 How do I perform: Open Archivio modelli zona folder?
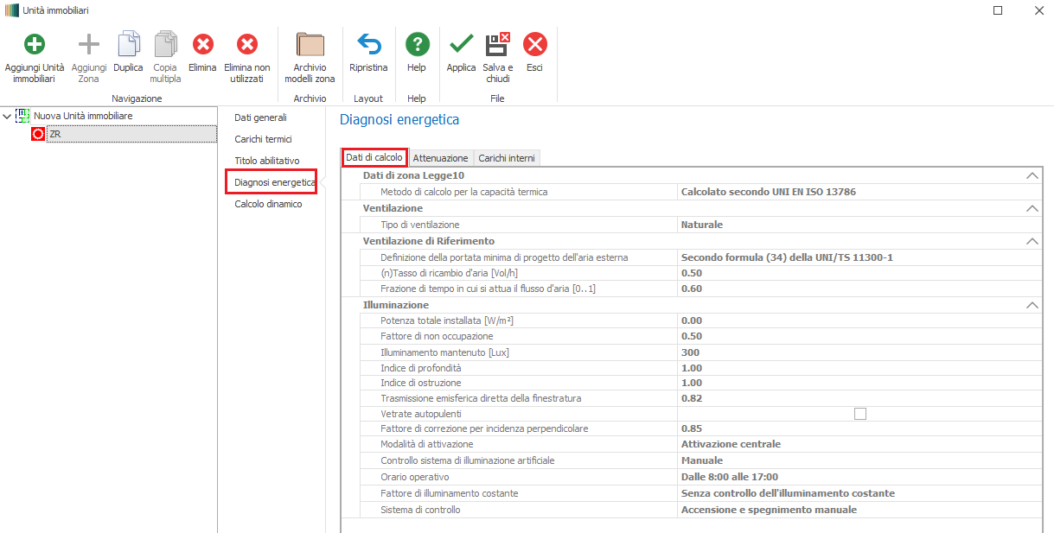click(x=310, y=45)
